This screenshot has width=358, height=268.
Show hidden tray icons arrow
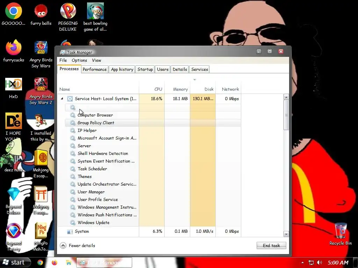click(302, 262)
